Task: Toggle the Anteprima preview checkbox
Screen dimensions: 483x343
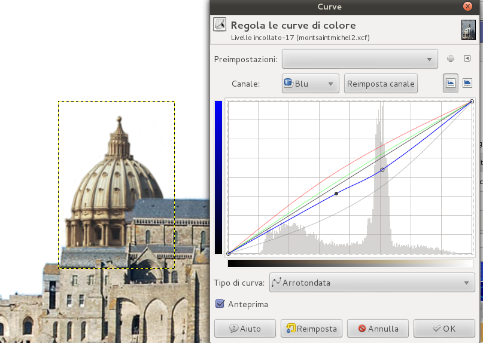Action: pos(220,304)
